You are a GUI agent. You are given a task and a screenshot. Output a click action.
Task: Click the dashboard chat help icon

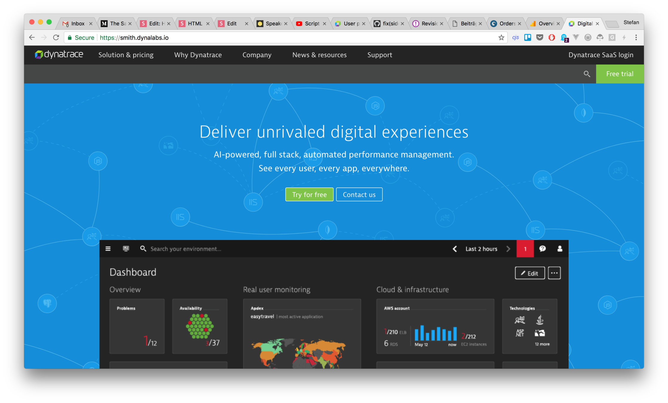click(x=543, y=249)
